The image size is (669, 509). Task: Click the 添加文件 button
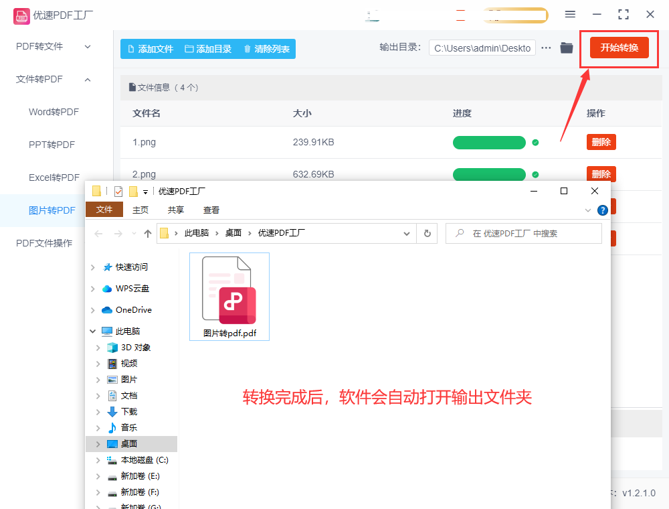(x=150, y=49)
